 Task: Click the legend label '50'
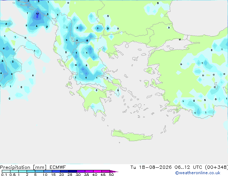coord(111,175)
